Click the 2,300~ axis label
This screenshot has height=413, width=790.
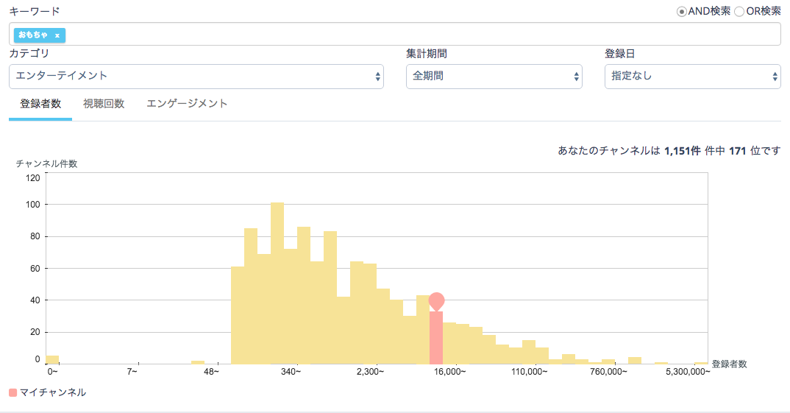pyautogui.click(x=370, y=373)
